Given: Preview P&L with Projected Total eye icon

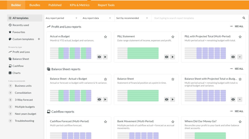Looking at the screenshot, I should (233, 57).
